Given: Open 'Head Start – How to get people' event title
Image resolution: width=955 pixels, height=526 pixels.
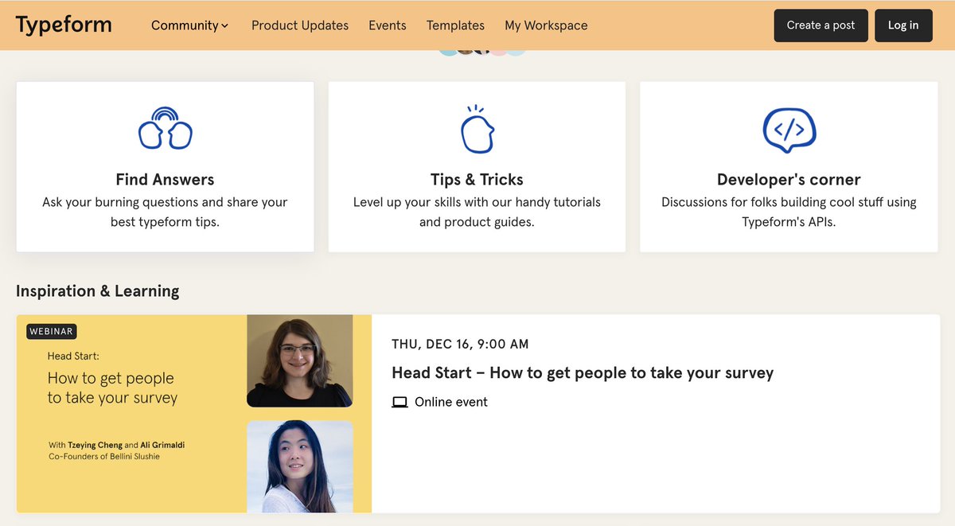Looking at the screenshot, I should [583, 372].
